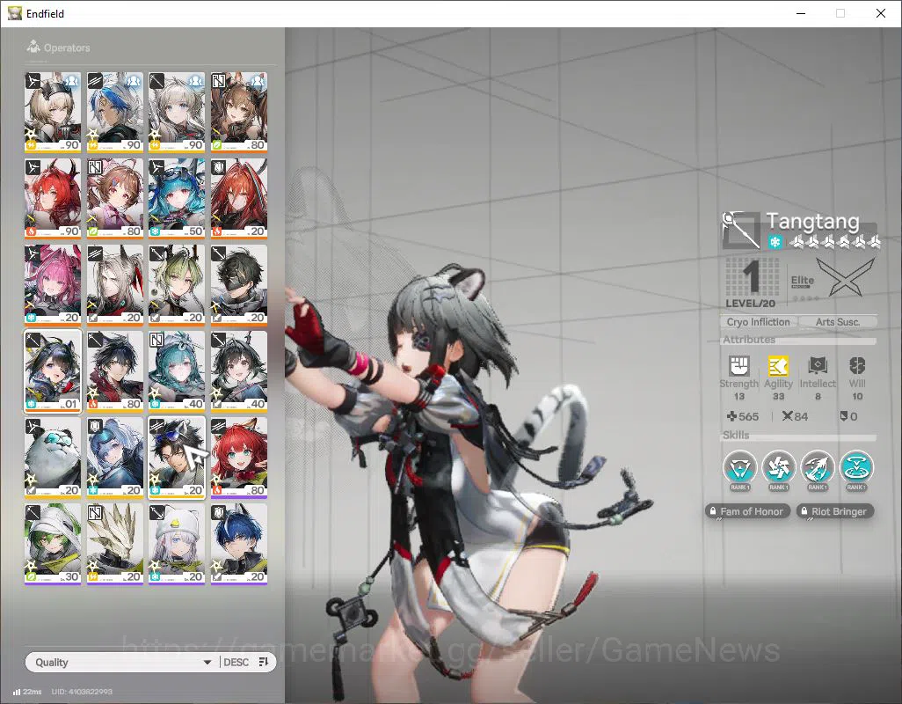Select the red-haired green-eyed girl at level 80
The width and height of the screenshot is (902, 704).
[x=239, y=457]
